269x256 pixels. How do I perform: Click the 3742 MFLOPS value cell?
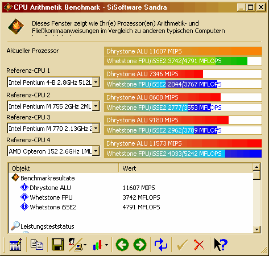pos(141,197)
